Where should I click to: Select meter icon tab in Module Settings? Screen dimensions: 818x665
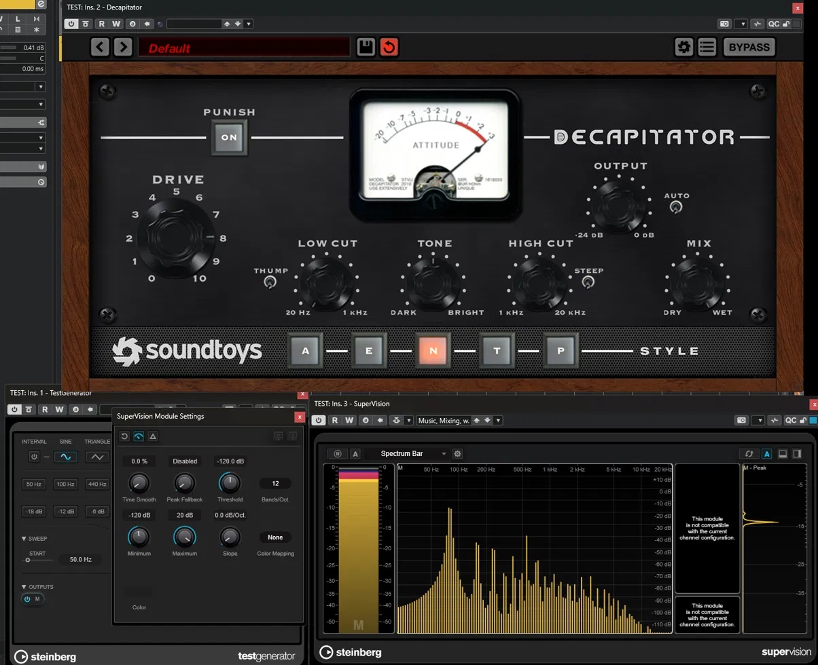coord(139,436)
